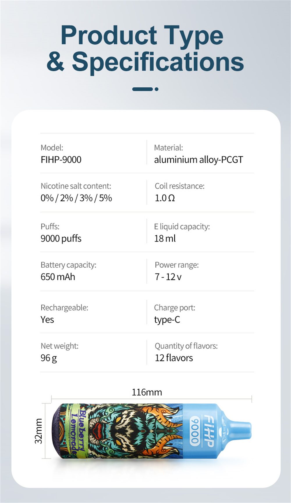Select the 96 g net weight value
Image resolution: width=291 pixels, height=503 pixels.
tap(49, 358)
